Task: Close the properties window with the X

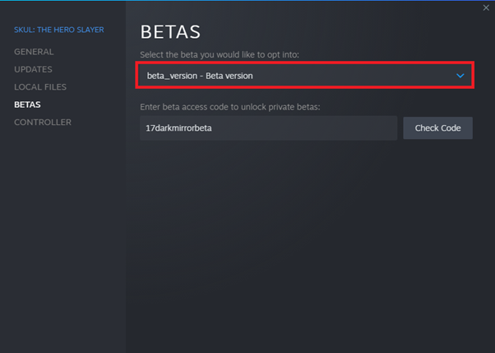Action: pos(486,7)
